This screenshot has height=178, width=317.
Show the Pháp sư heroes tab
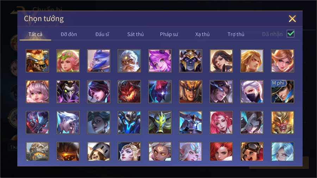[x=169, y=34]
